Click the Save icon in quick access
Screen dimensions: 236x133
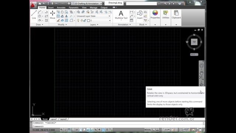coord(48,3)
